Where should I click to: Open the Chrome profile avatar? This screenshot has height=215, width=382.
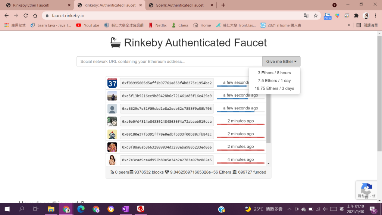[x=366, y=16]
